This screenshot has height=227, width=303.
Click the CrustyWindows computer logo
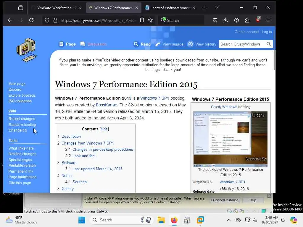[x=27, y=50]
